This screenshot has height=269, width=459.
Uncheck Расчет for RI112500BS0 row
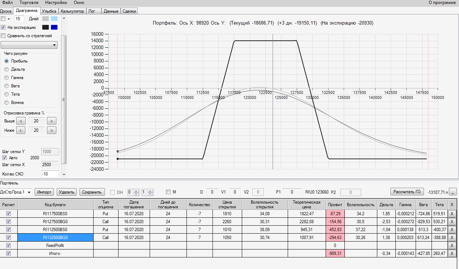[9, 229]
